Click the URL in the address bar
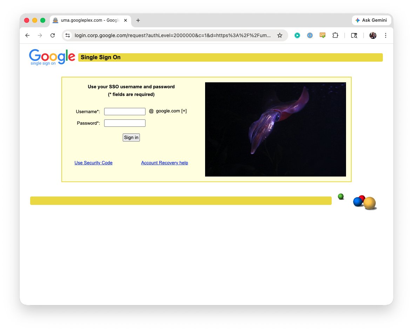413x331 pixels. pos(172,35)
